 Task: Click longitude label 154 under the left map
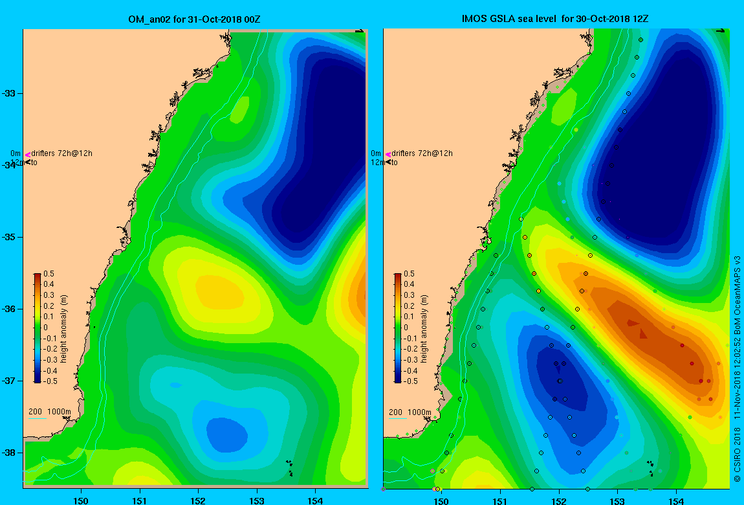pyautogui.click(x=315, y=500)
